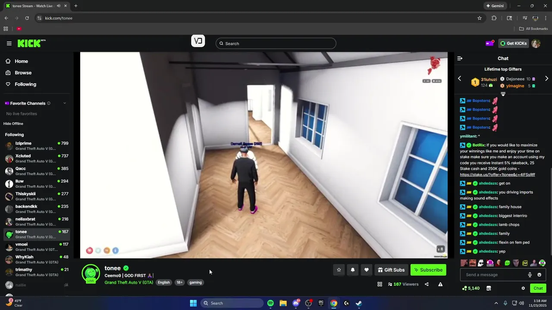Click the Get KICKs button
The height and width of the screenshot is (310, 552).
[513, 43]
